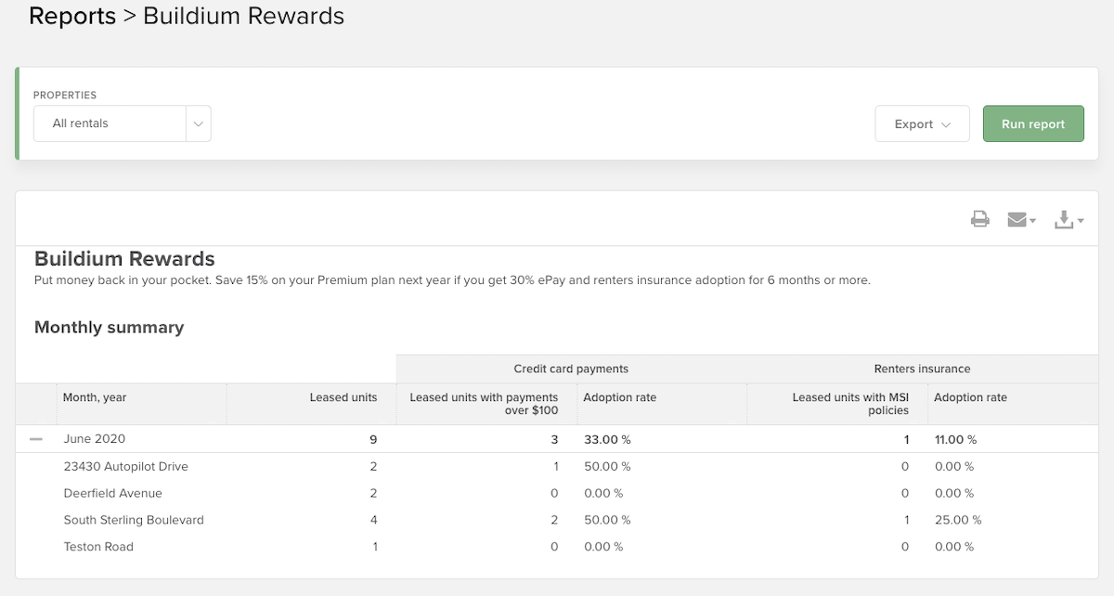Viewport: 1114px width, 596px height.
Task: Select the Deerfield Avenue row
Action: pyautogui.click(x=112, y=493)
